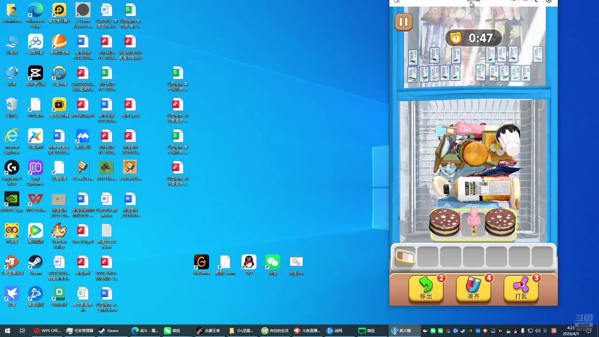Pick the pink popsicle between the cakes
Image resolution: width=599 pixels, height=337 pixels.
click(x=474, y=221)
